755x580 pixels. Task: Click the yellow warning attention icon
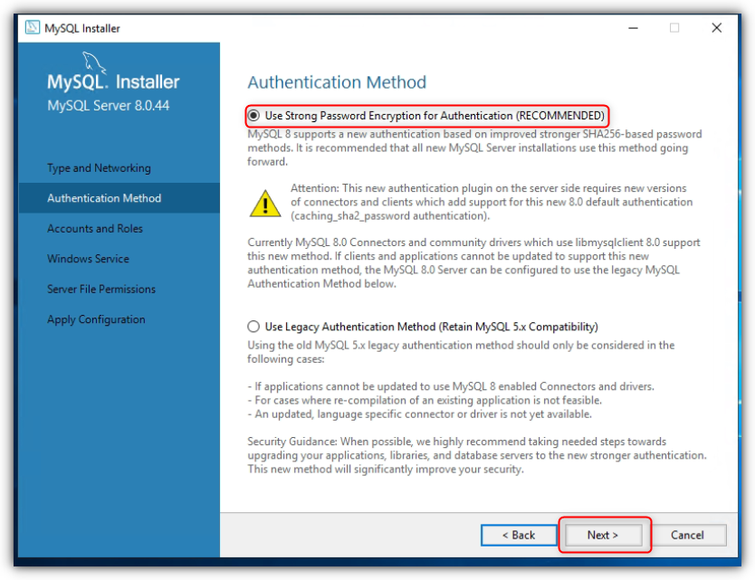[x=265, y=203]
